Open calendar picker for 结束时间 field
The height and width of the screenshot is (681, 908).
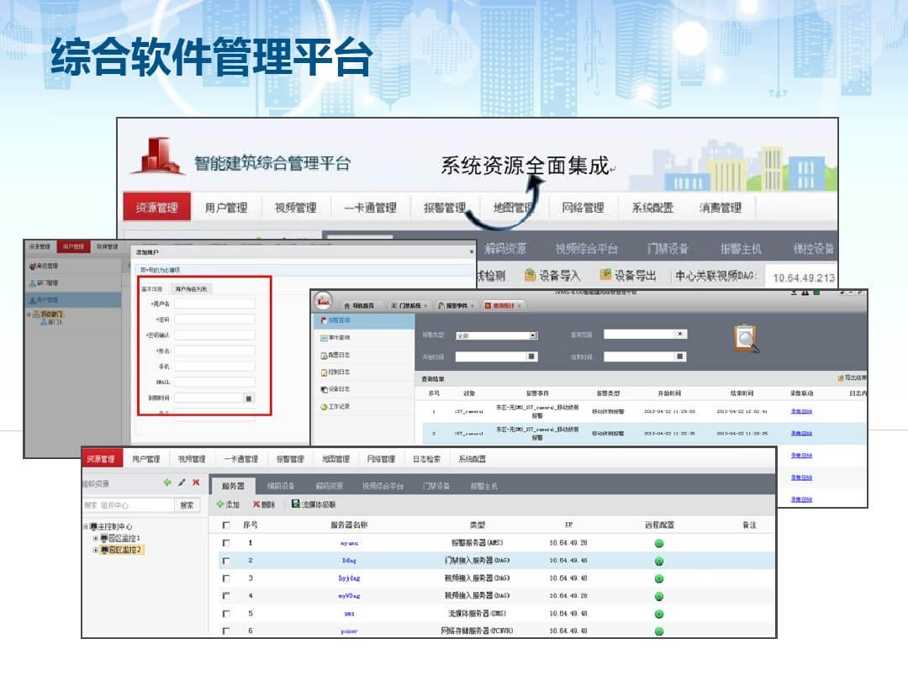tap(680, 356)
